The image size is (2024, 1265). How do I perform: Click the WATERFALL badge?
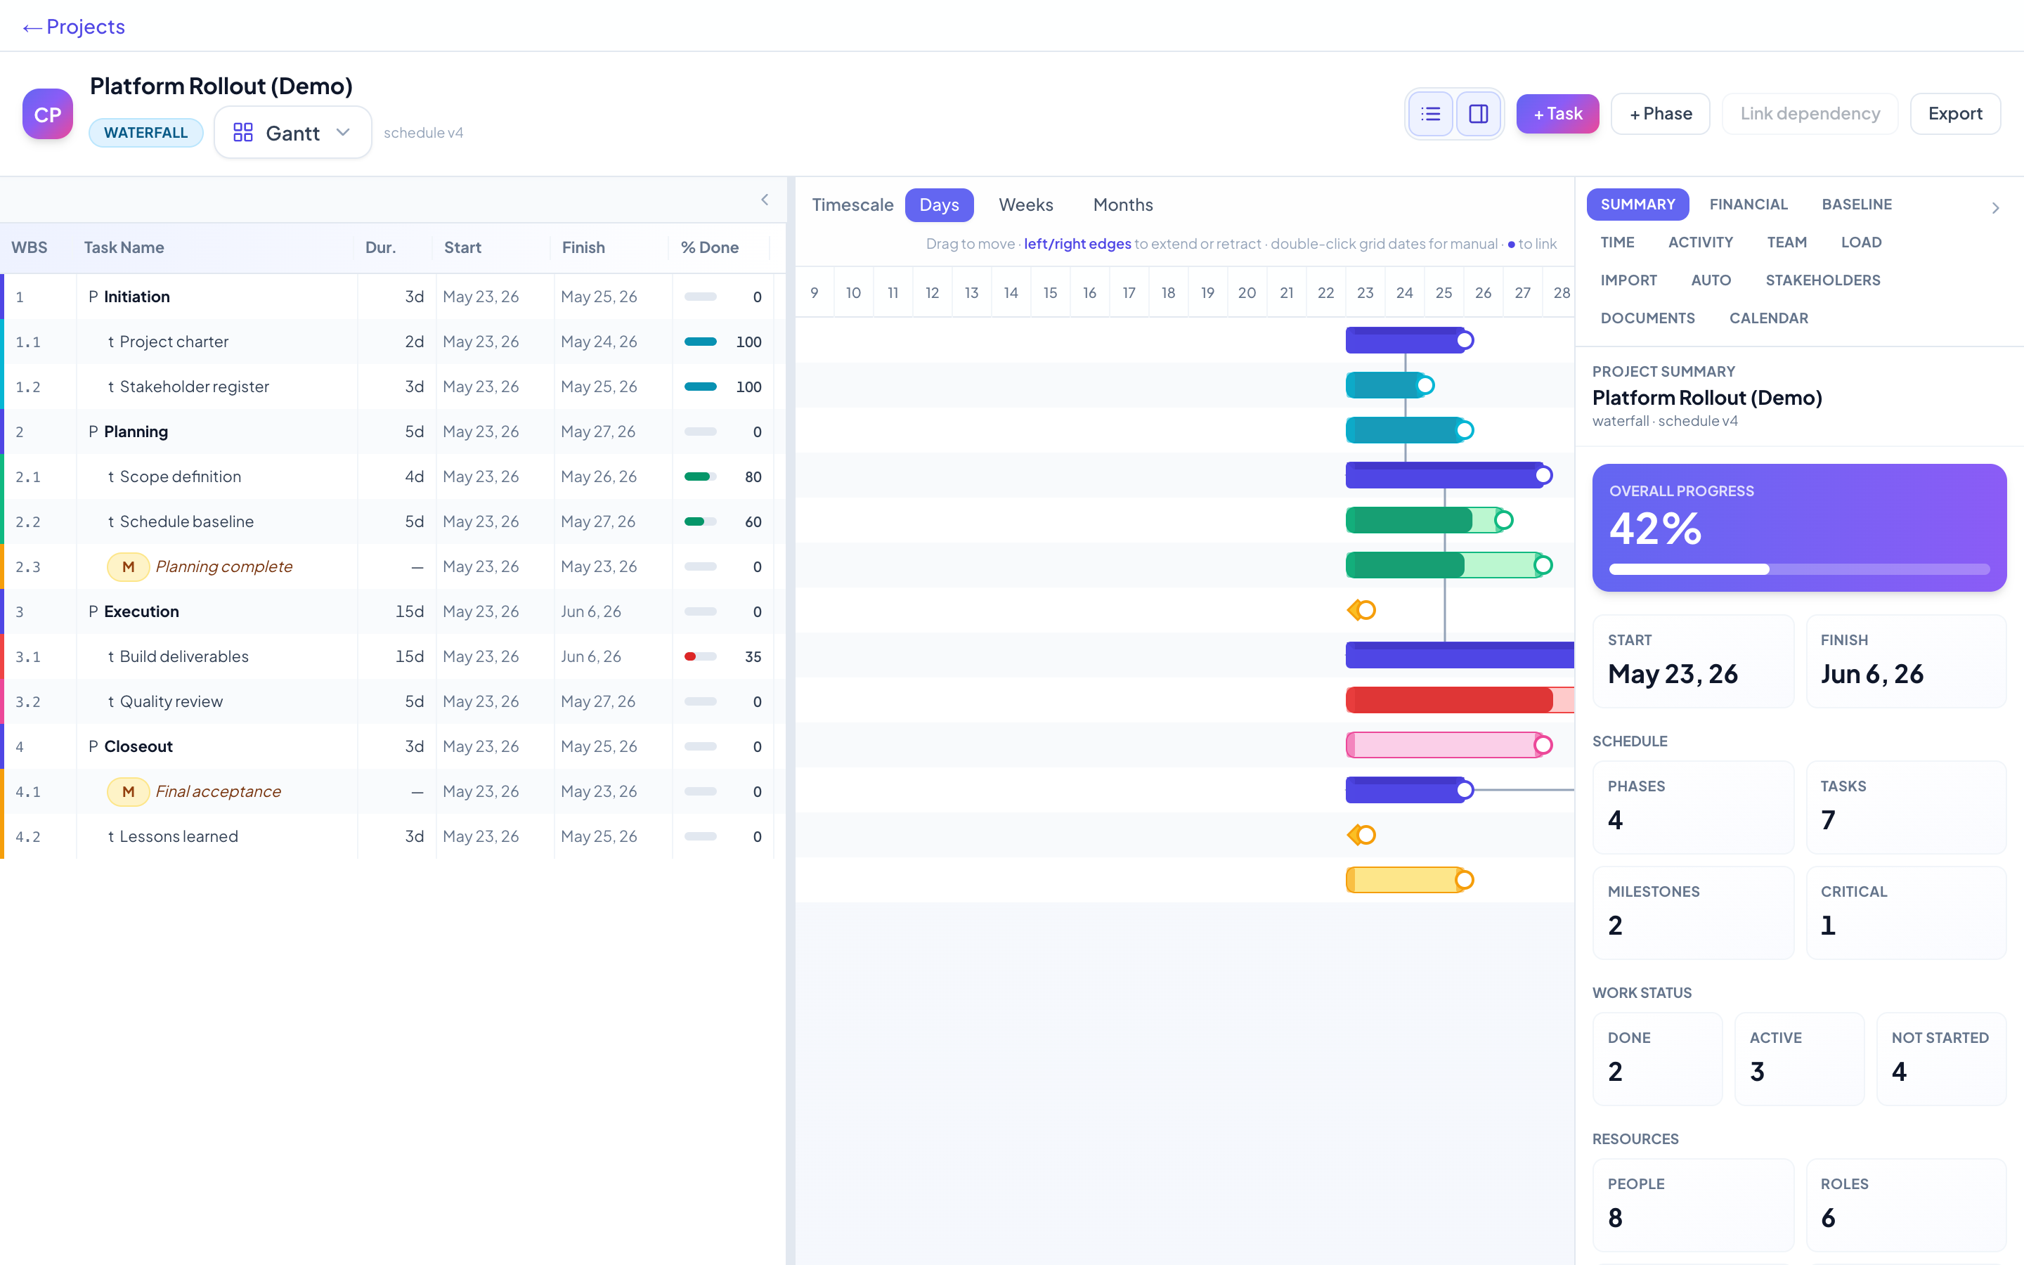(145, 133)
